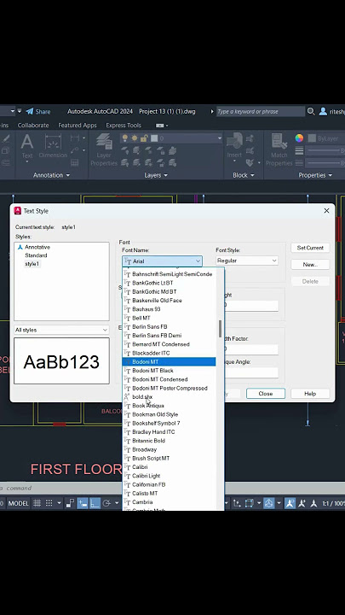Open the Collaborate ribbon tab
This screenshot has width=345, height=615.
click(33, 125)
